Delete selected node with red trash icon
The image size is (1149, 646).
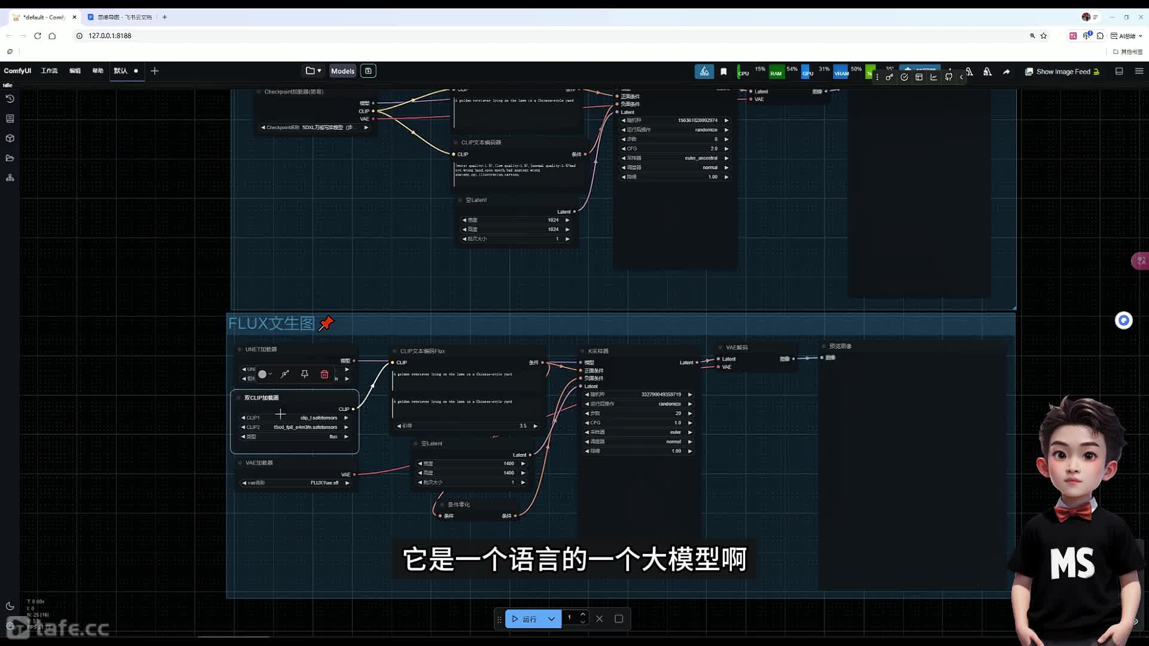coord(324,374)
